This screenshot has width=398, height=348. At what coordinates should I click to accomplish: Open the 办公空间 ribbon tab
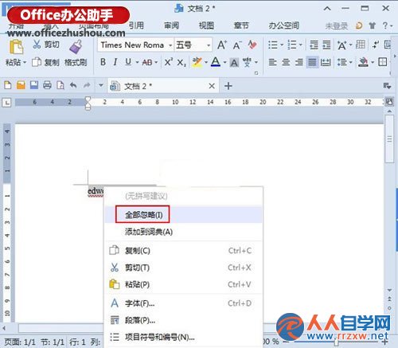284,25
